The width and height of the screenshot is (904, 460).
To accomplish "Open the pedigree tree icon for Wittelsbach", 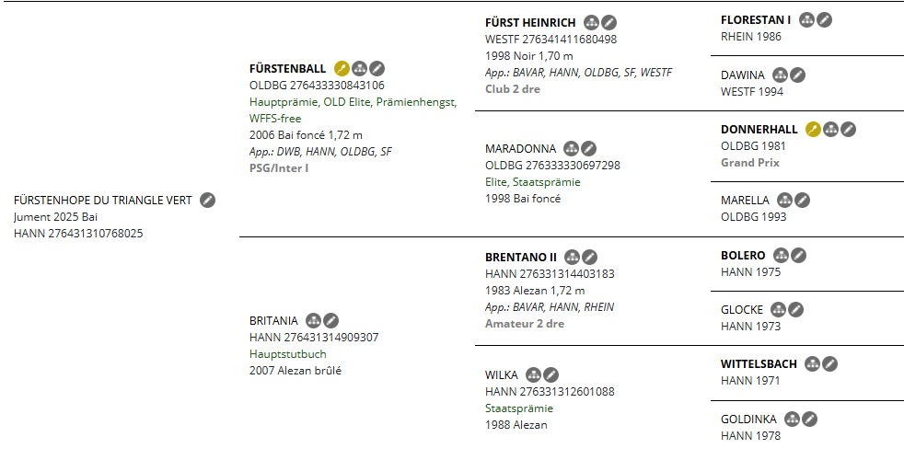I will click(812, 363).
